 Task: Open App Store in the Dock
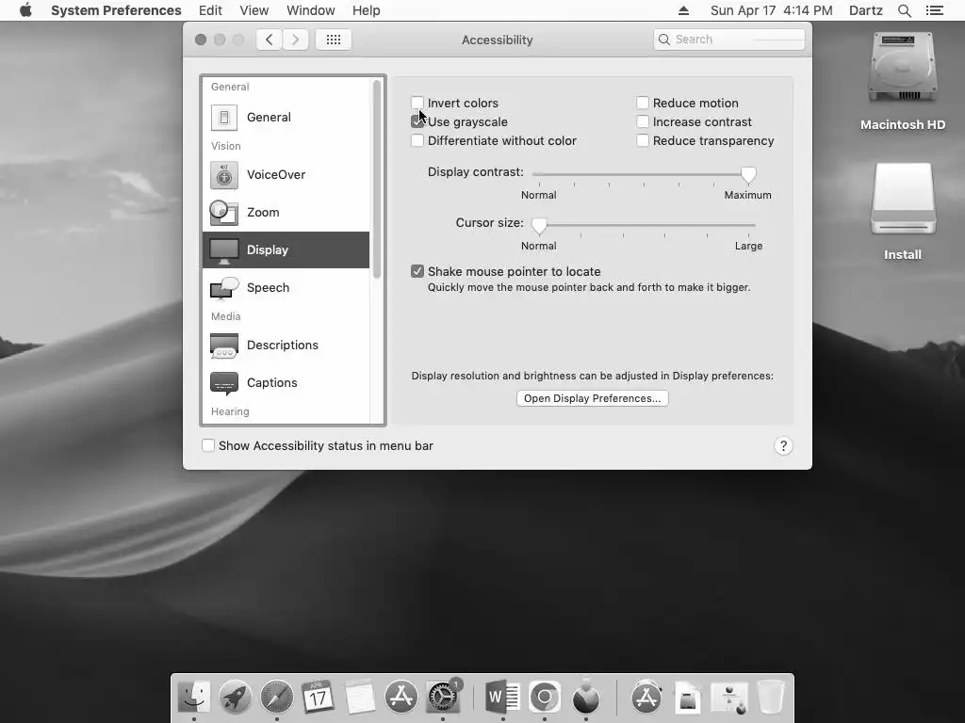(401, 697)
